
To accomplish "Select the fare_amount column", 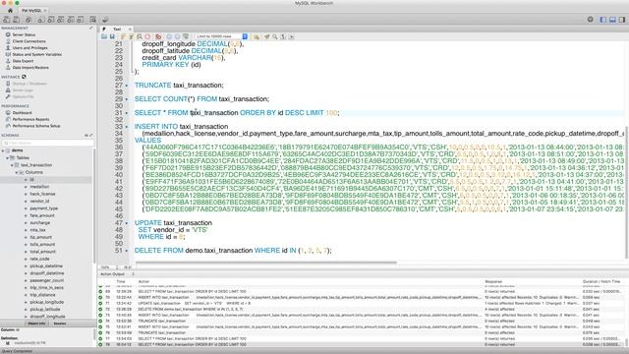I will 42,215.
